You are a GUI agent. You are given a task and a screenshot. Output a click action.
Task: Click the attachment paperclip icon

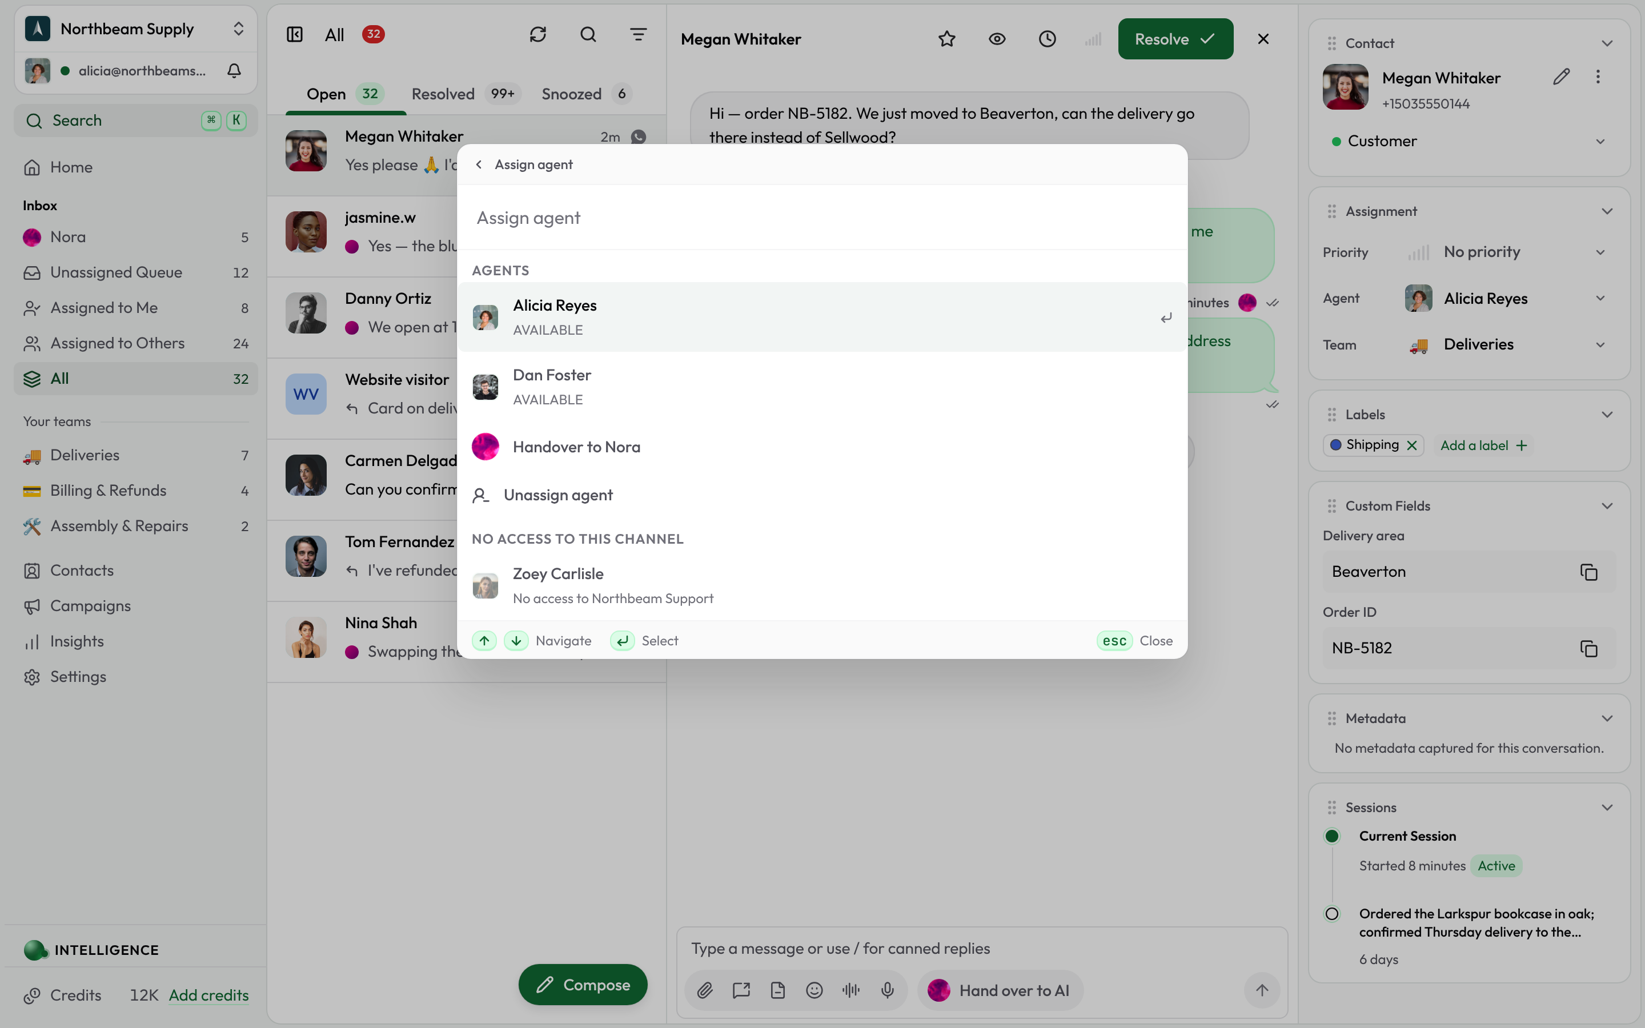click(705, 991)
